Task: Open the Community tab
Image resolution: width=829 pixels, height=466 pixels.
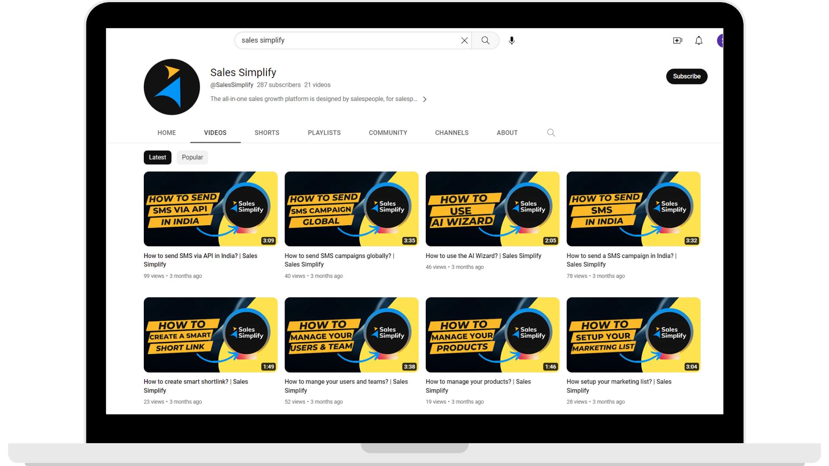Action: pos(388,133)
